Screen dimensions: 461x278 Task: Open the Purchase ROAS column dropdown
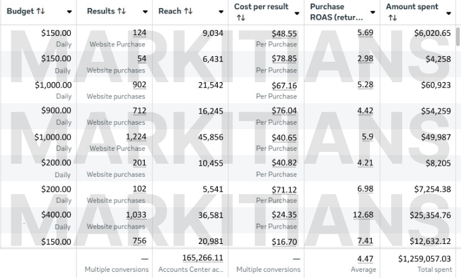click(373, 12)
